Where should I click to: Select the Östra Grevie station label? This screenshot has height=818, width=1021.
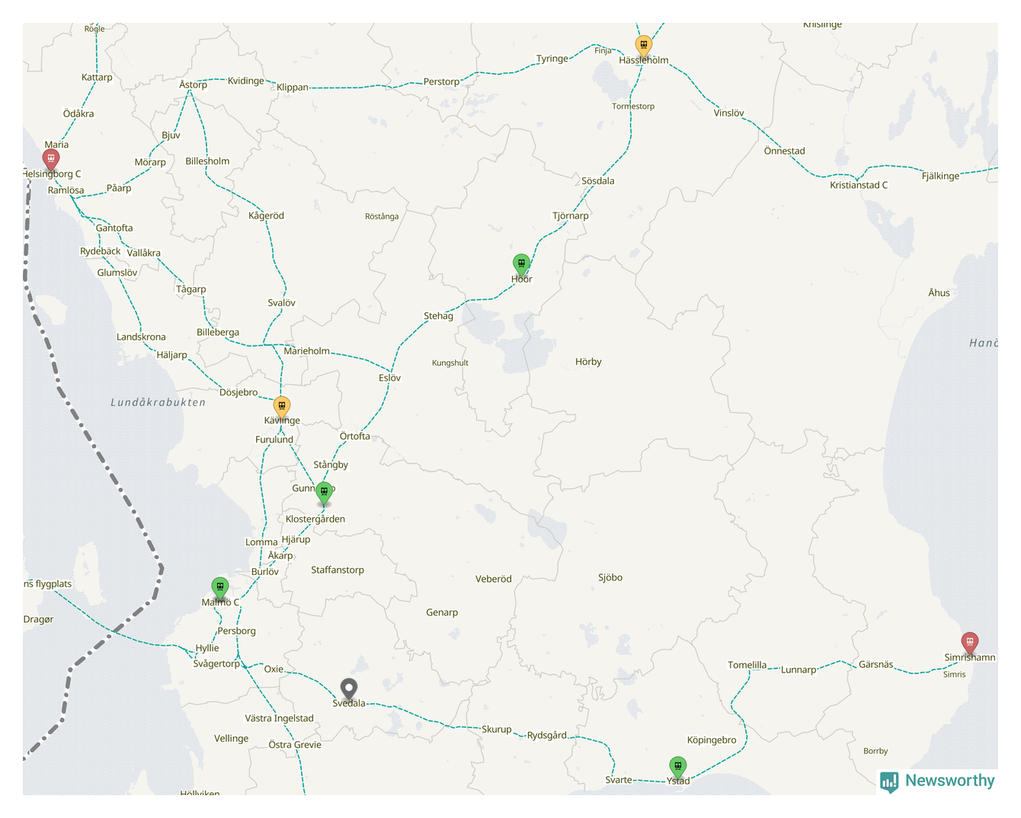pos(295,745)
